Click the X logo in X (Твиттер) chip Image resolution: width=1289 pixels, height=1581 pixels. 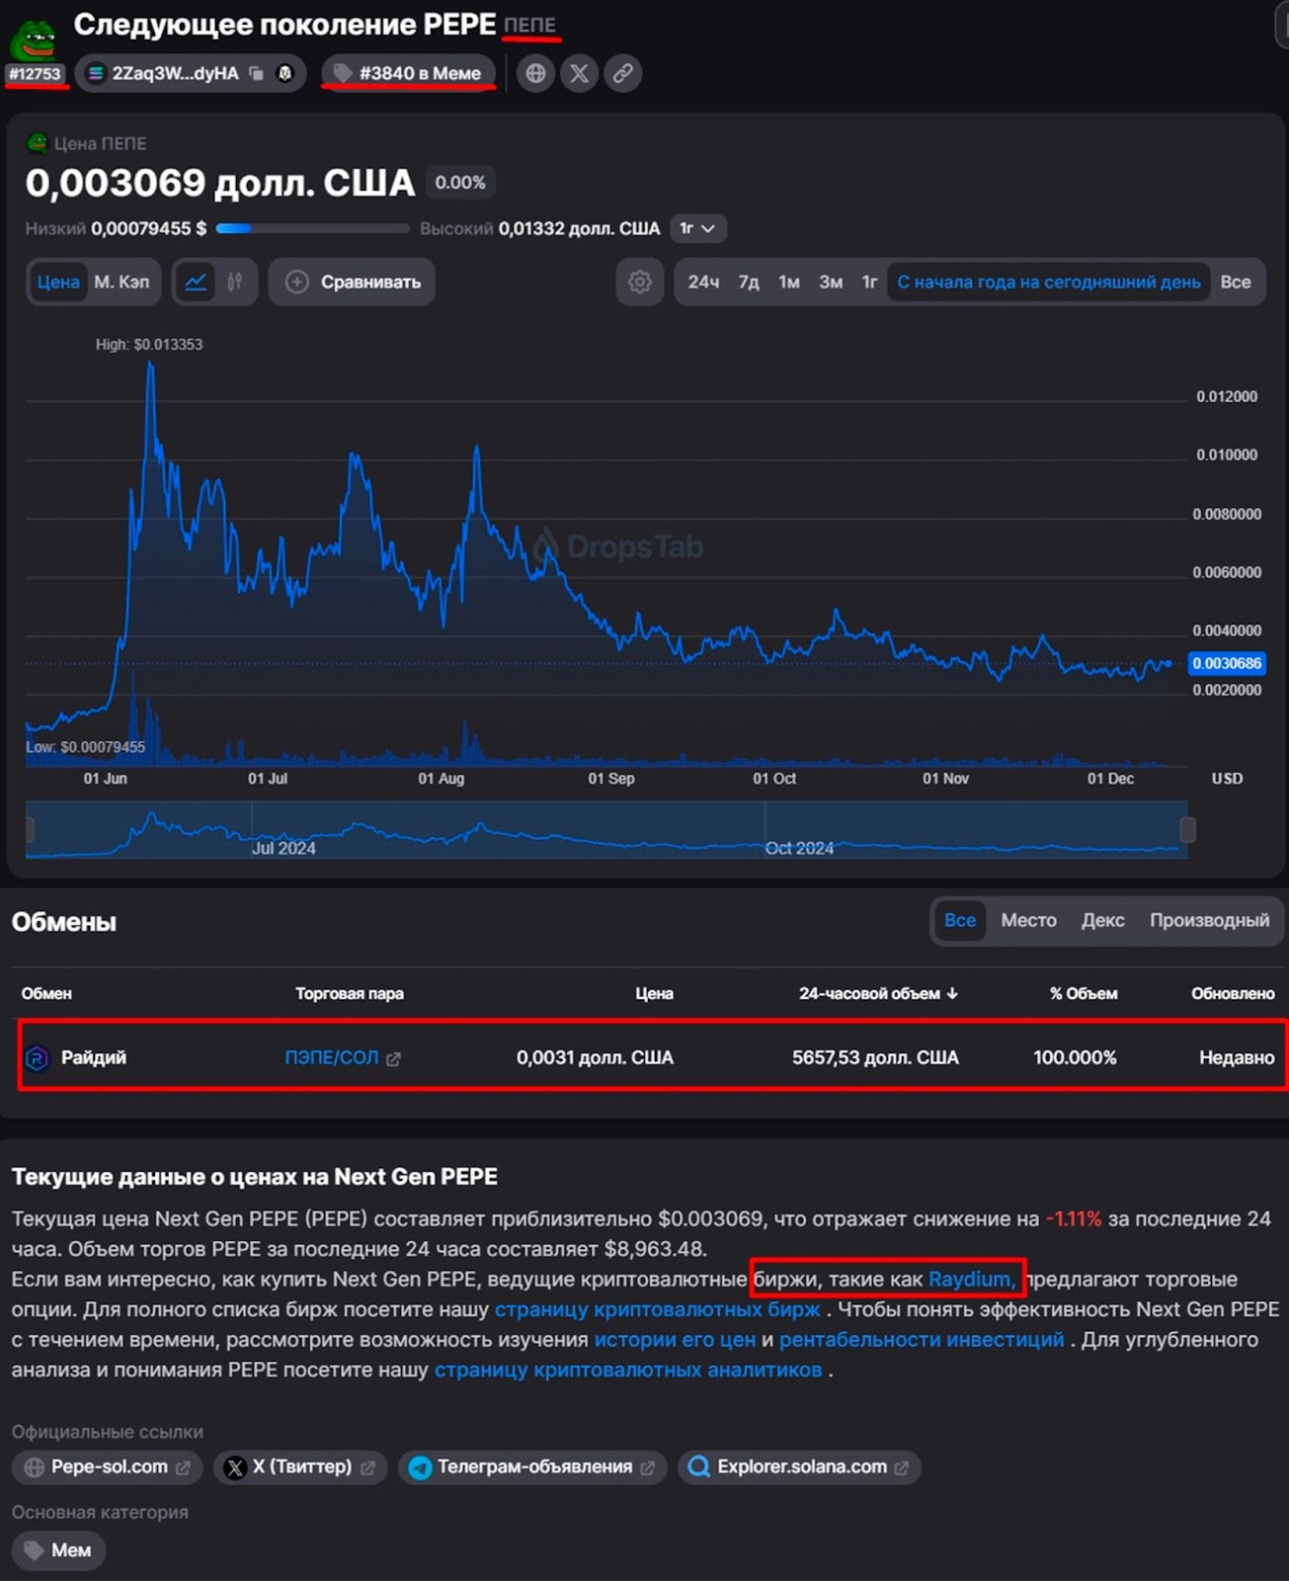click(x=235, y=1467)
